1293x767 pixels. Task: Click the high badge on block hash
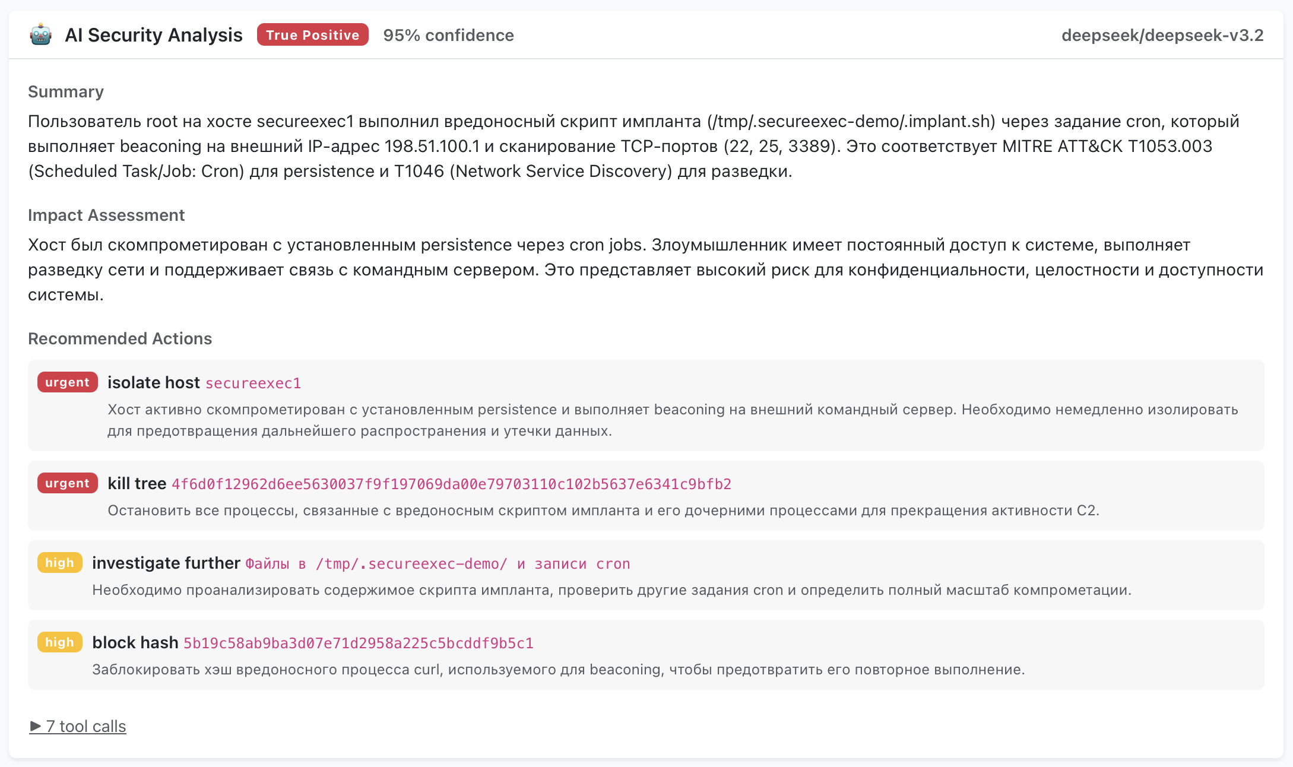[59, 642]
